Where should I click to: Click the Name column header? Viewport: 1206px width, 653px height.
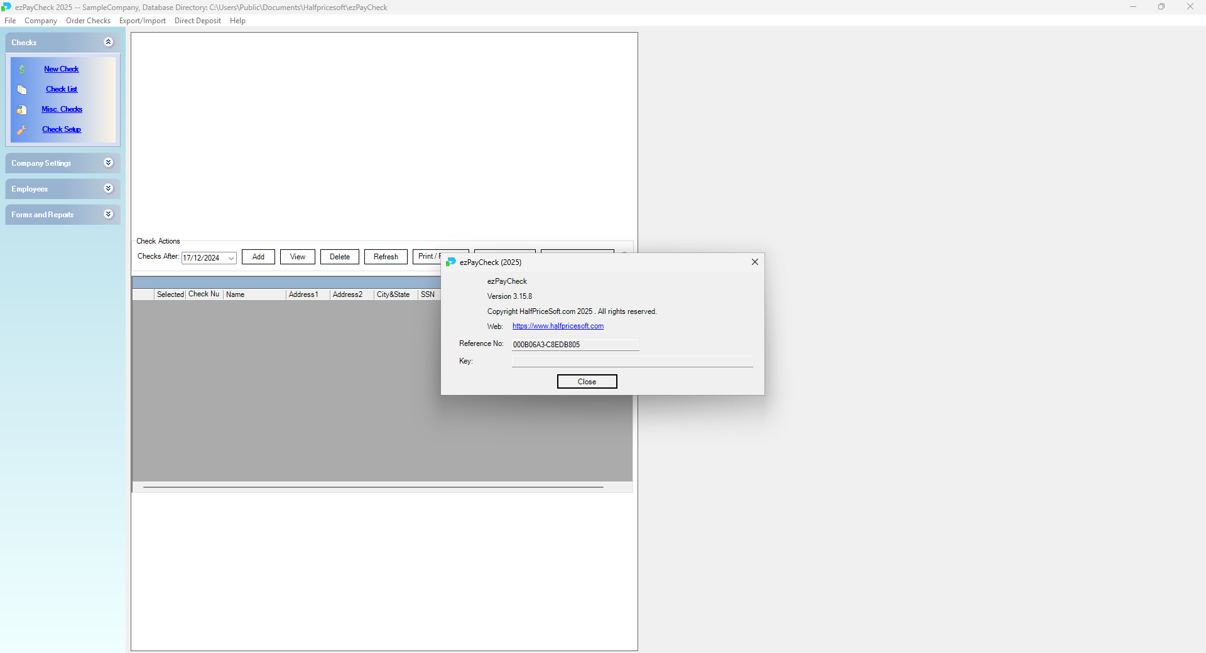254,294
